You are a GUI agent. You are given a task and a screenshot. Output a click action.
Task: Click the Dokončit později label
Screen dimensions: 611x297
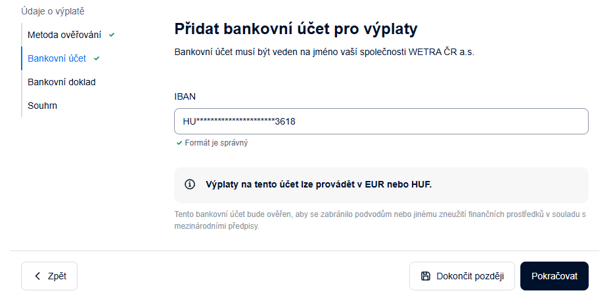tap(470, 276)
